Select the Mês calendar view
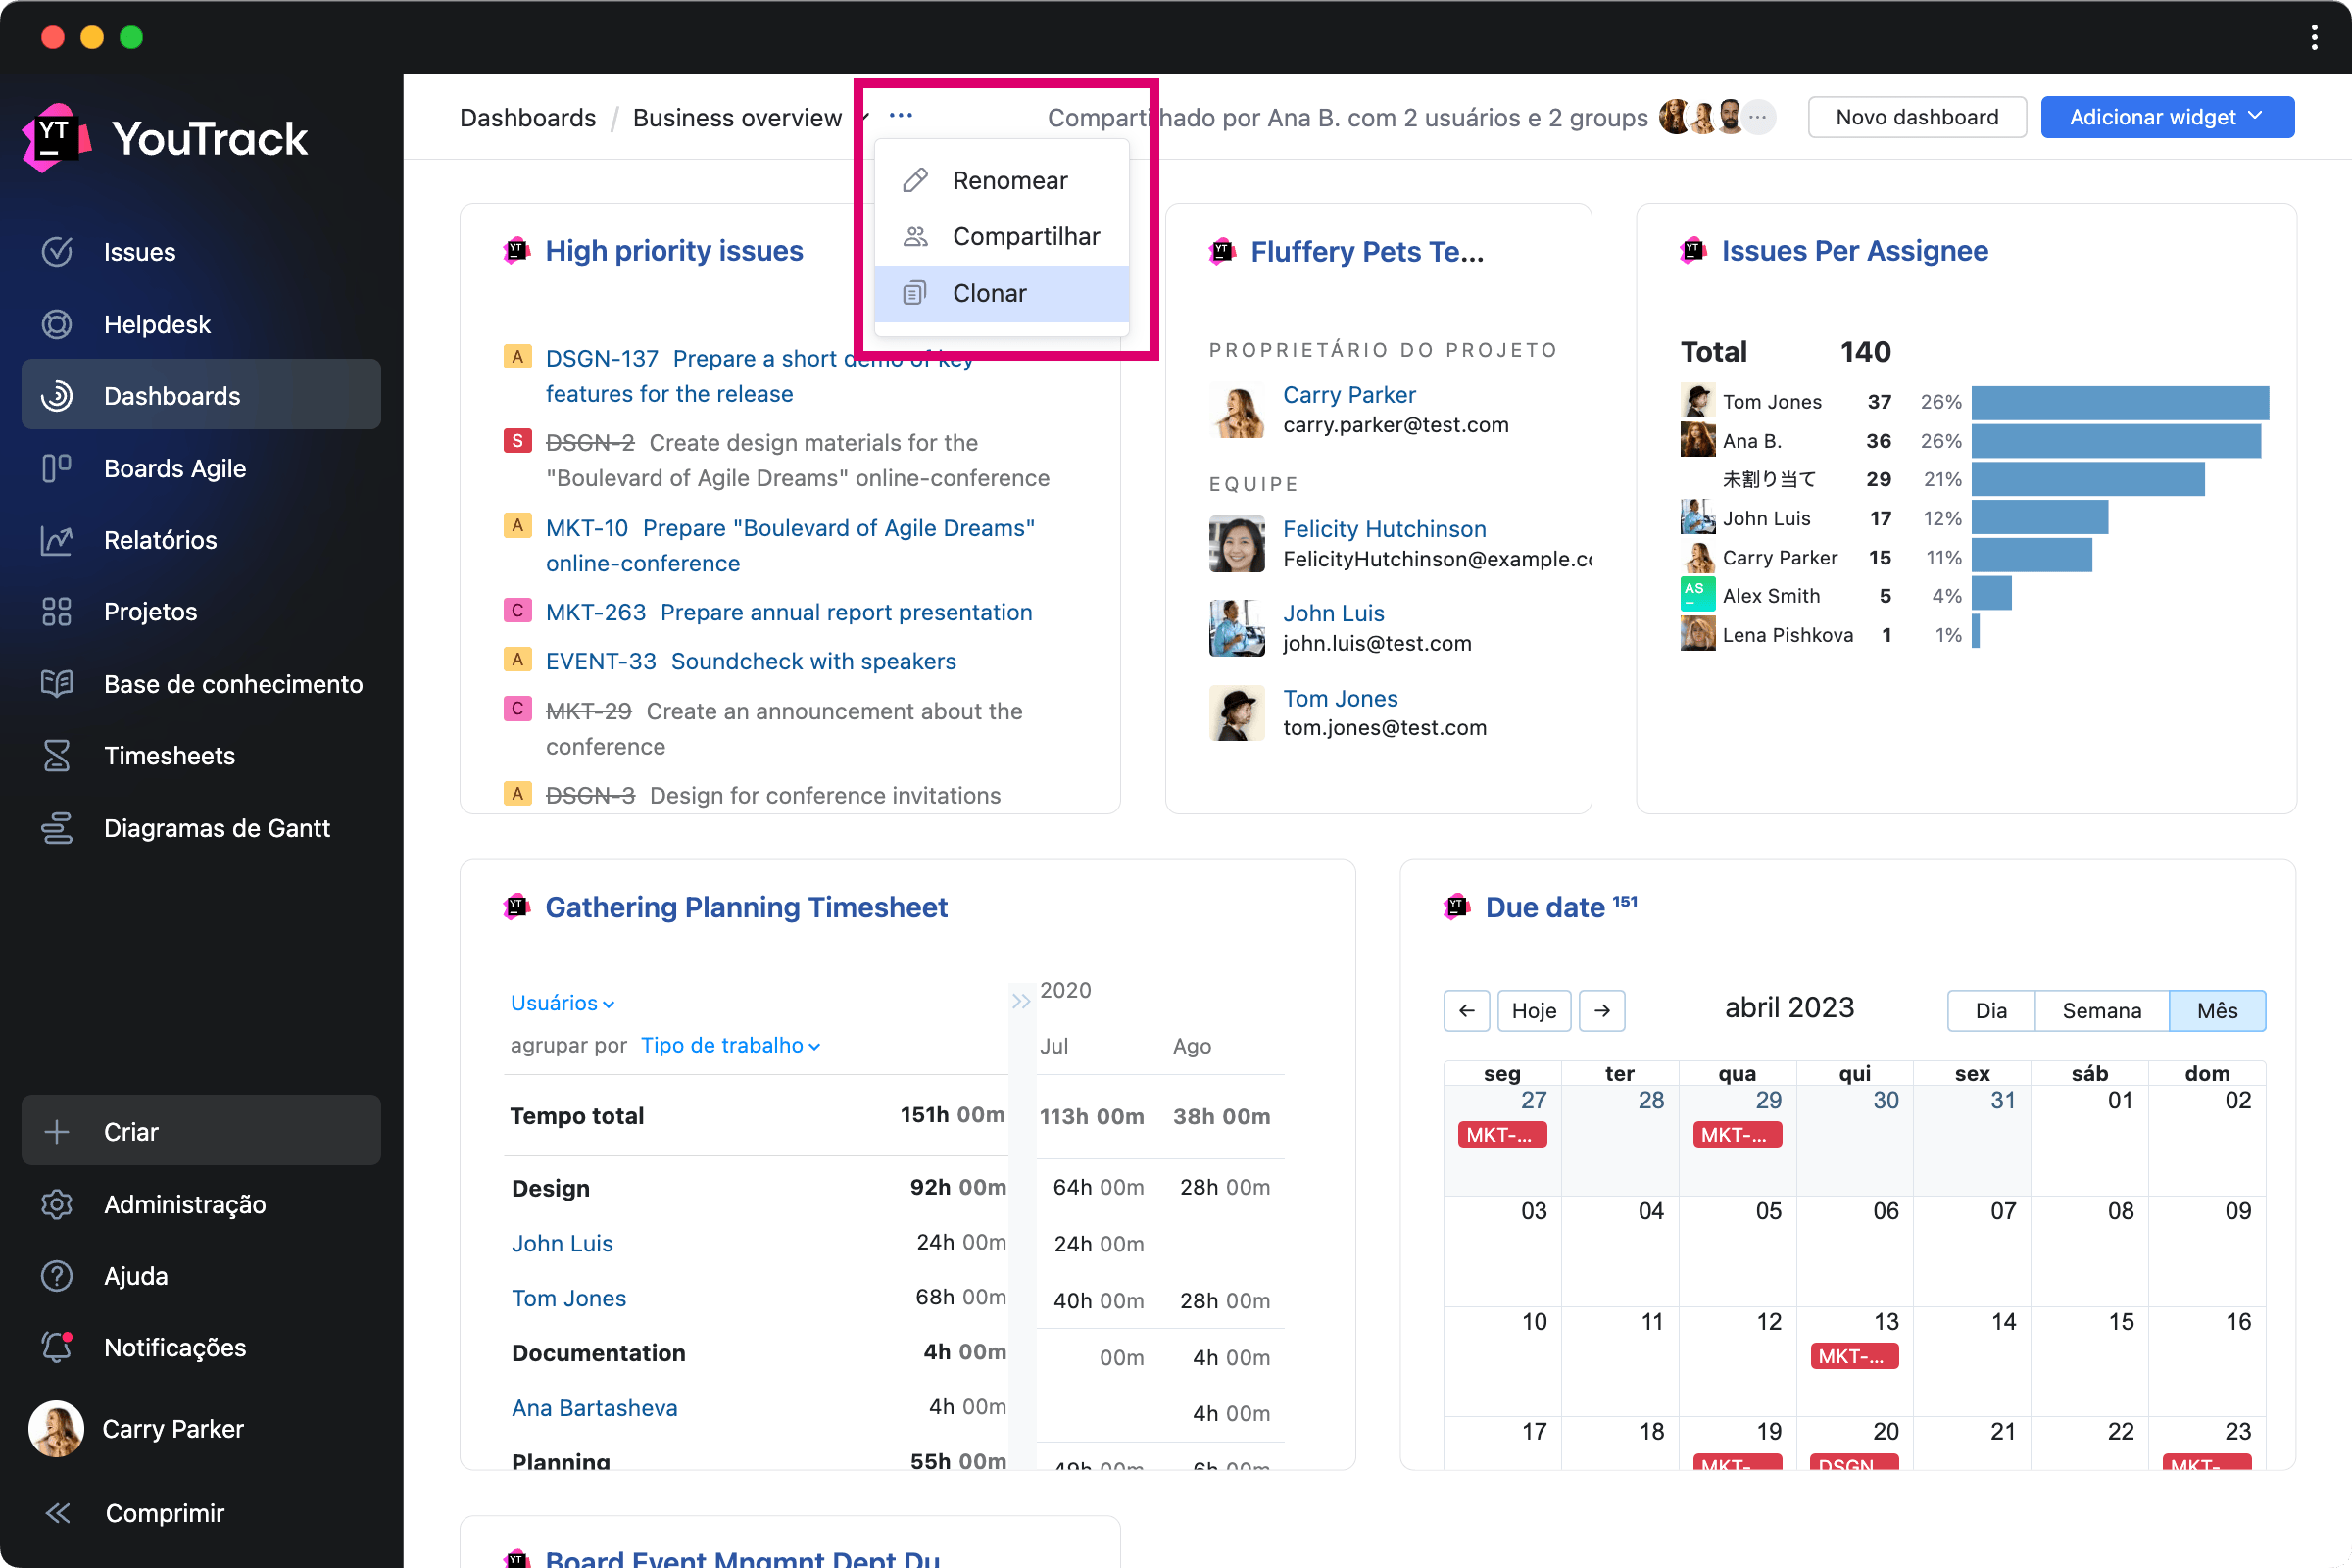2352x1568 pixels. click(x=2216, y=1010)
